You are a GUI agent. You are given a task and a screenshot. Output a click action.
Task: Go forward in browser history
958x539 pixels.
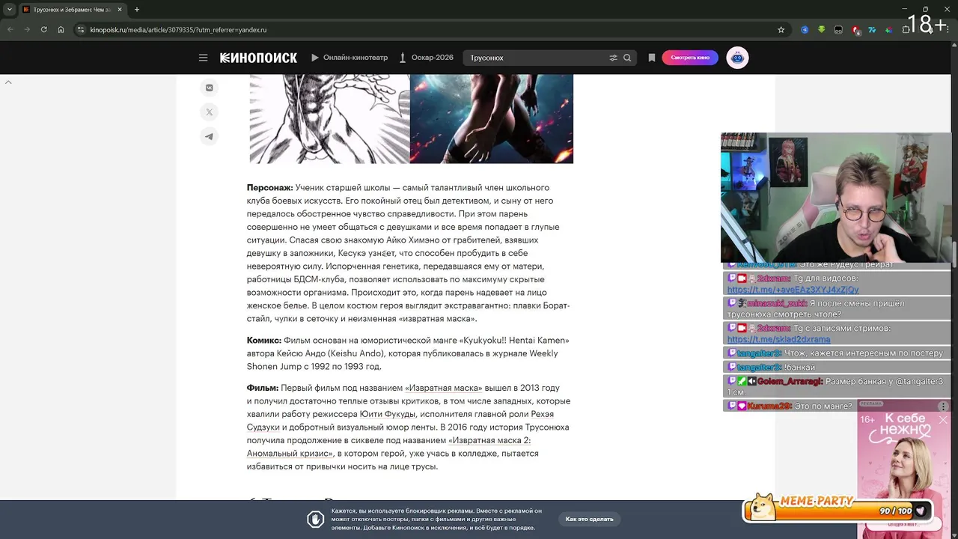pyautogui.click(x=27, y=30)
